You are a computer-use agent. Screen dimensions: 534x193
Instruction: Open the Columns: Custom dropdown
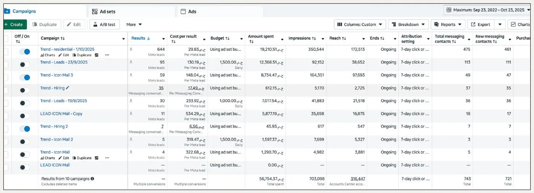360,24
